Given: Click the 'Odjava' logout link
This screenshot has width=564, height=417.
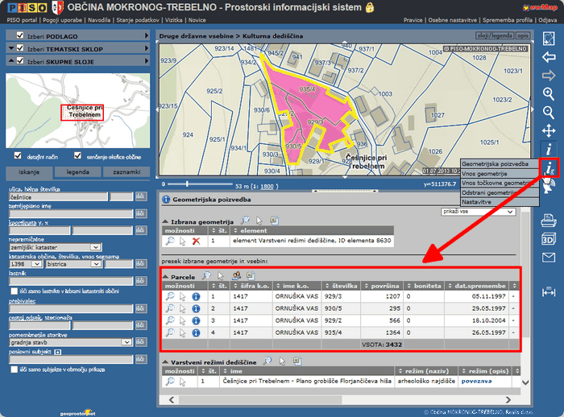Looking at the screenshot, I should click(x=548, y=19).
